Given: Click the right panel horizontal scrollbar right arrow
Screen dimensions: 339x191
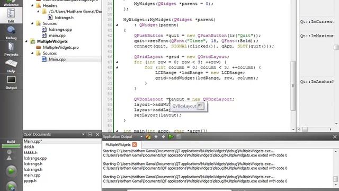Looking at the screenshot, I should point(331,129).
